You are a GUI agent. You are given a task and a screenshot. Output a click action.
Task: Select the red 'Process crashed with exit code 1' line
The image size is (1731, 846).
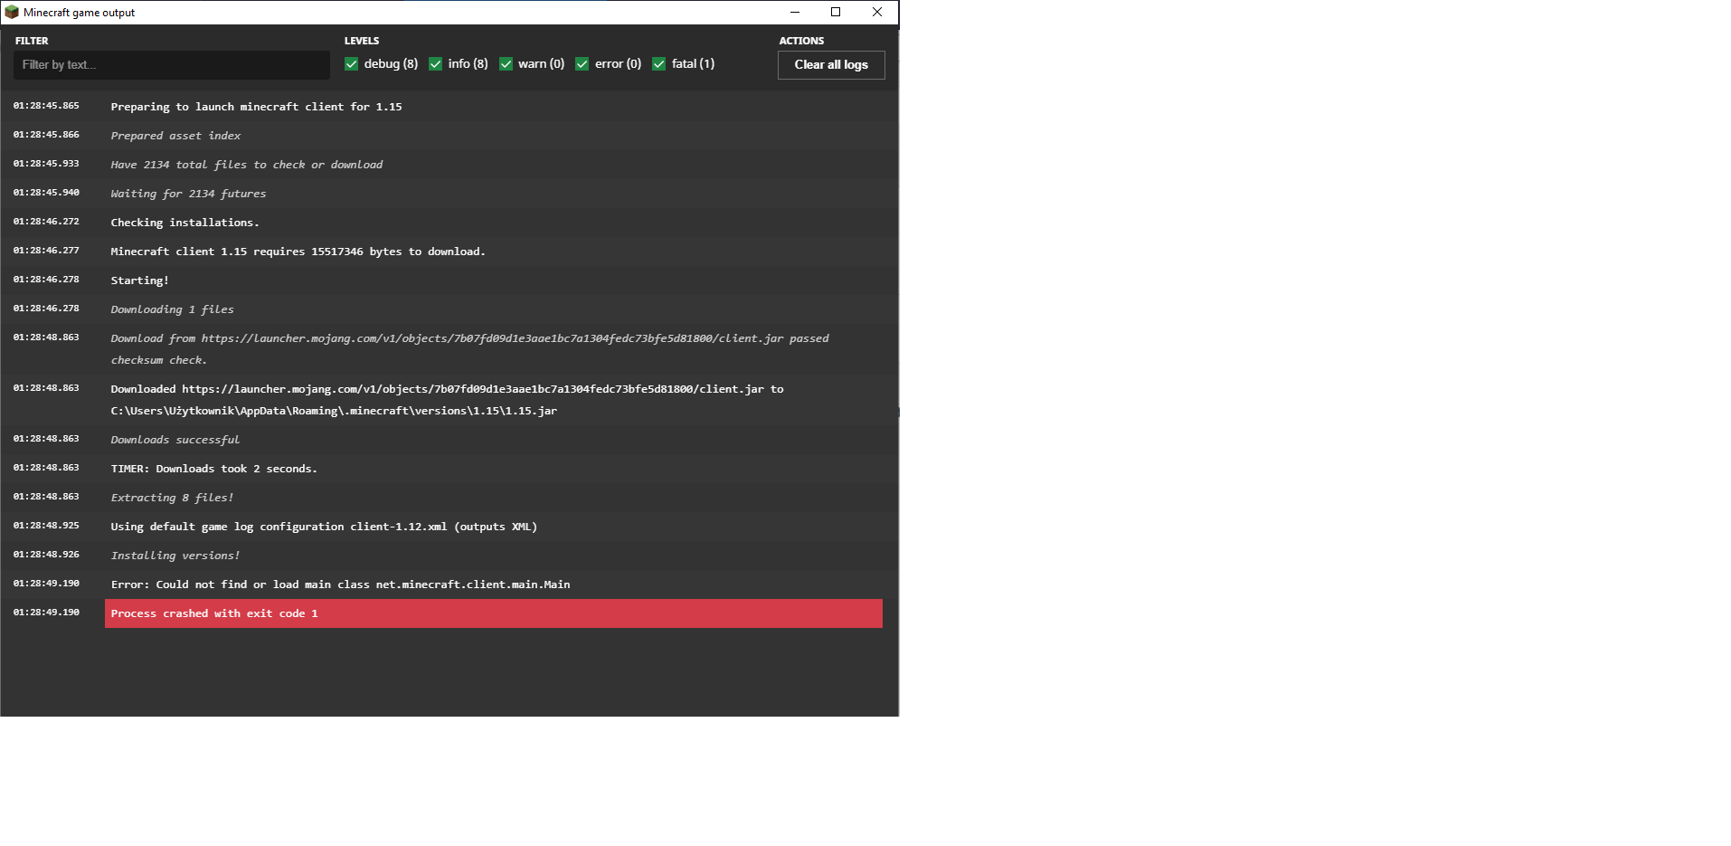tap(494, 613)
